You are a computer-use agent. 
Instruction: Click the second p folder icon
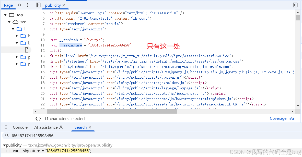click(23, 64)
